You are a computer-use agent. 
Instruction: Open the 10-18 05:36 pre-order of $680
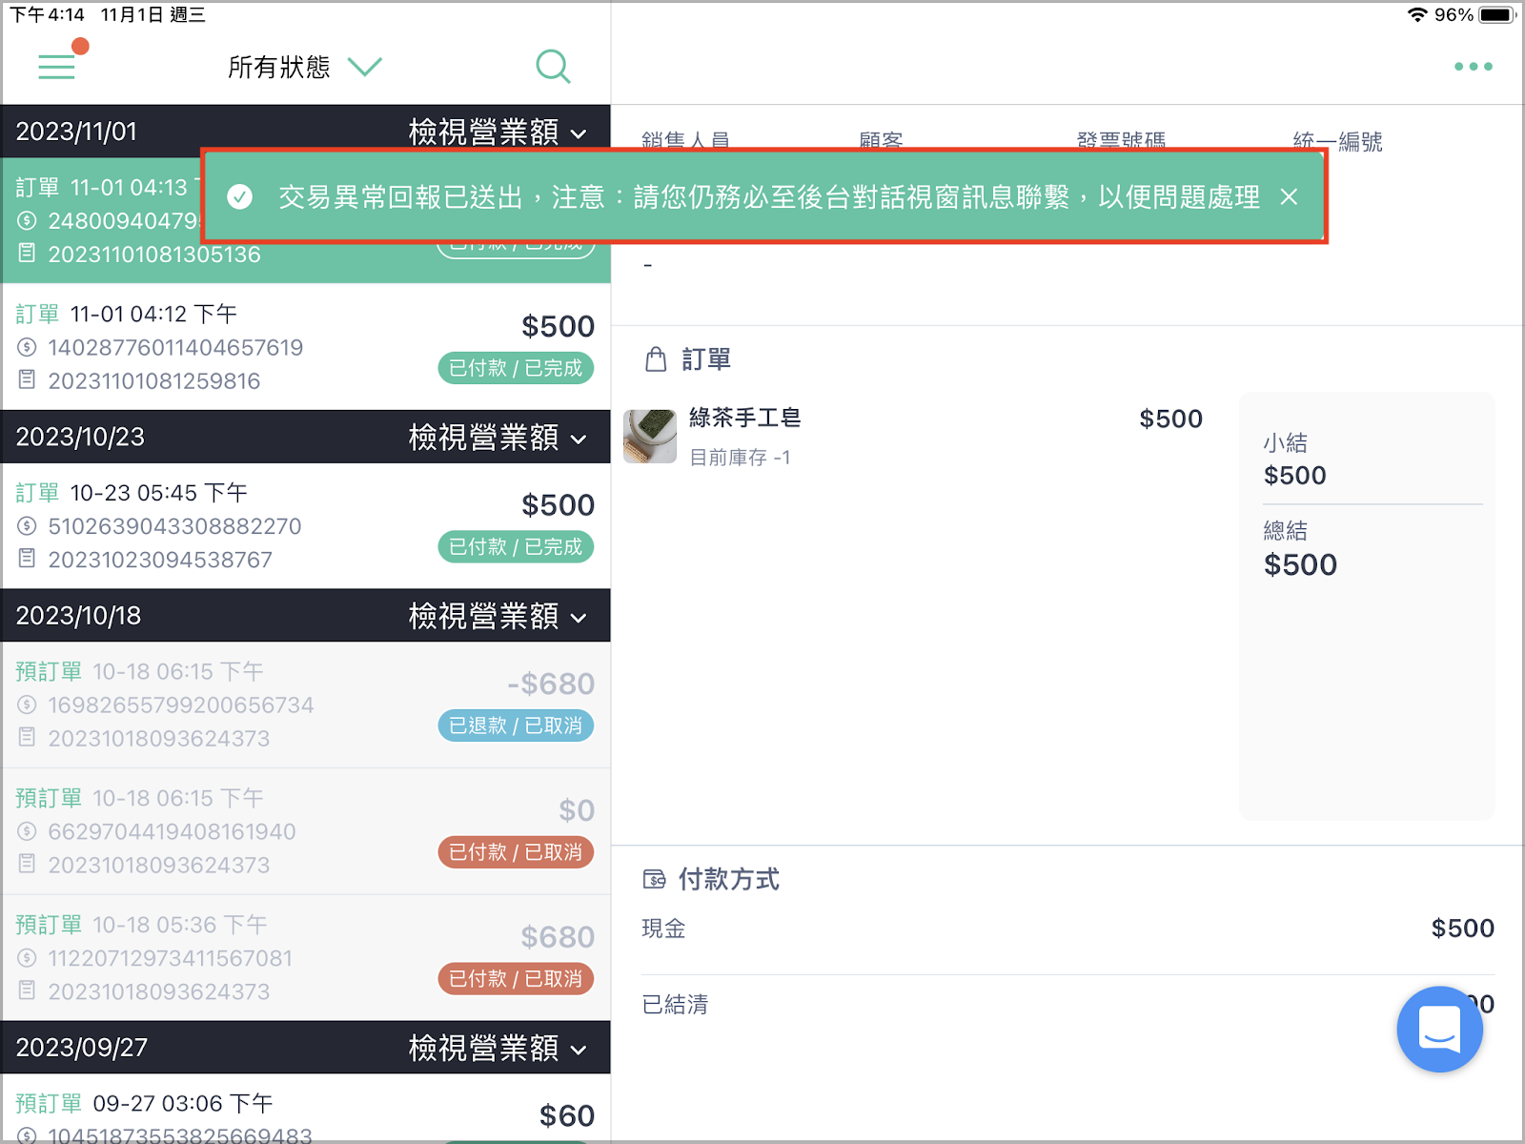click(306, 958)
